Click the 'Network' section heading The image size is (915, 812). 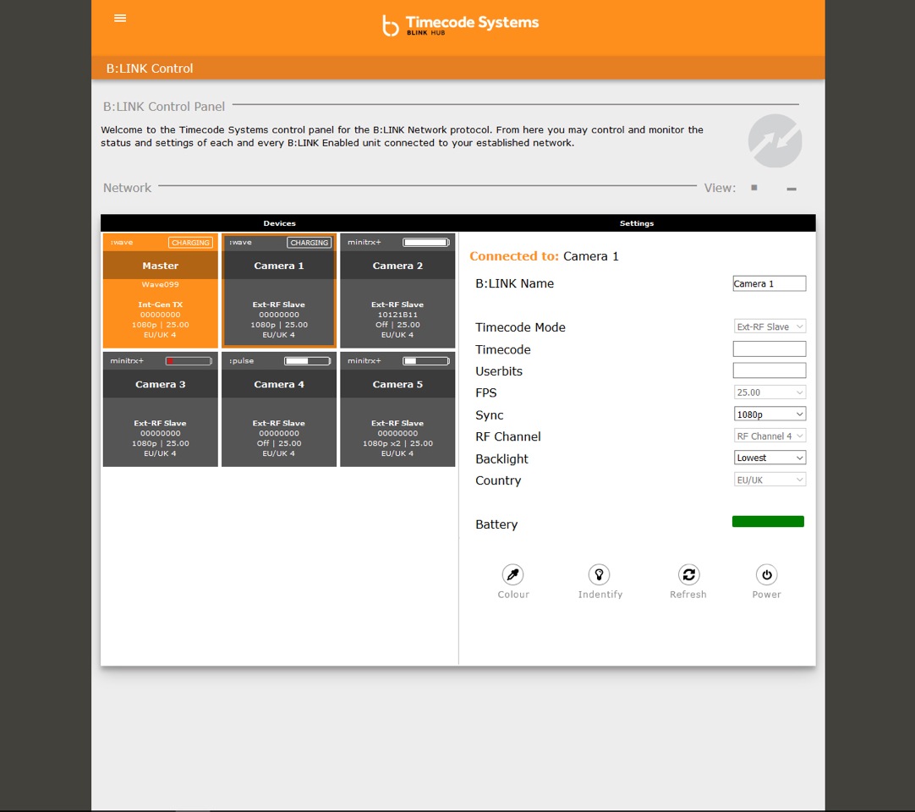[x=127, y=188]
